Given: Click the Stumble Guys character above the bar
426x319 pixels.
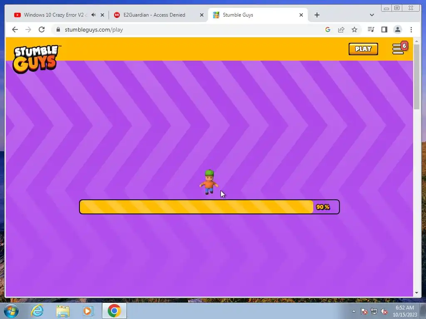Looking at the screenshot, I should tap(209, 182).
